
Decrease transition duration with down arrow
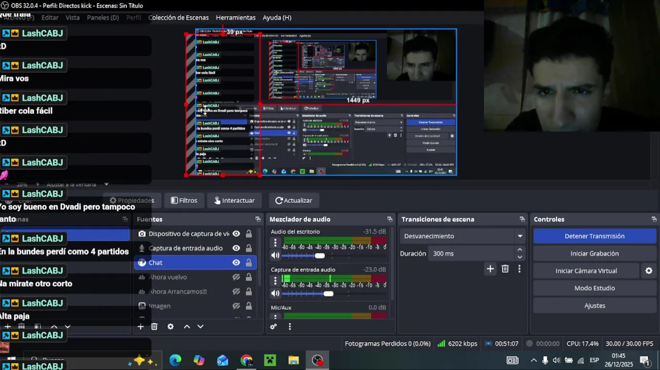[520, 257]
